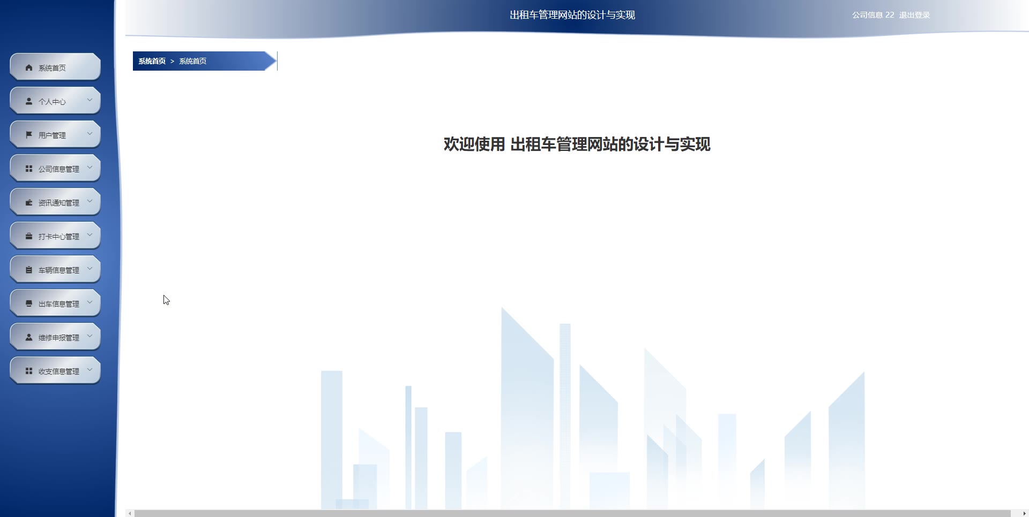Click the 公司信息 22 account label
This screenshot has width=1029, height=517.
click(x=873, y=15)
